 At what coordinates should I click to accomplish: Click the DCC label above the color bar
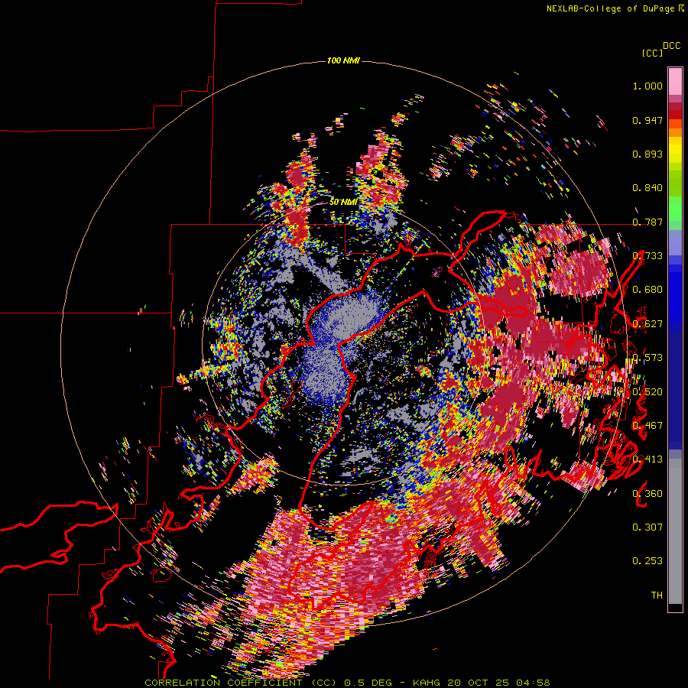[x=672, y=46]
